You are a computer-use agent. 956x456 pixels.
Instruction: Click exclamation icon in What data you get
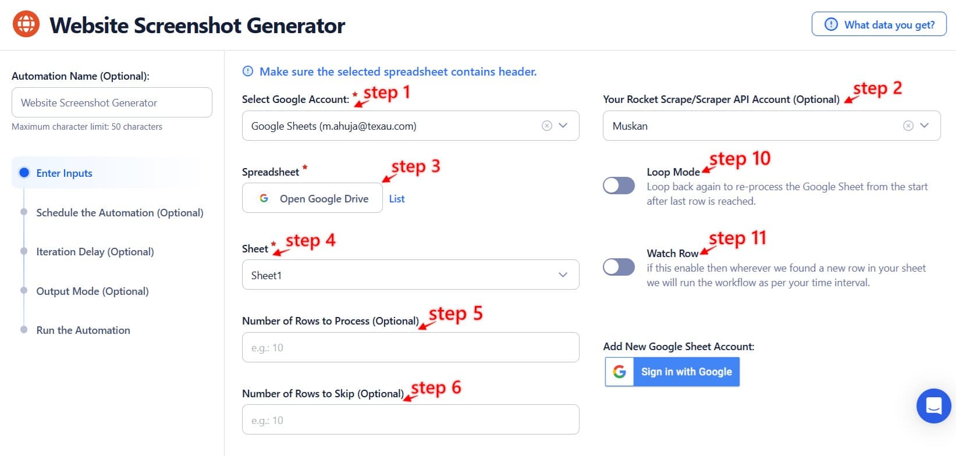pos(831,24)
